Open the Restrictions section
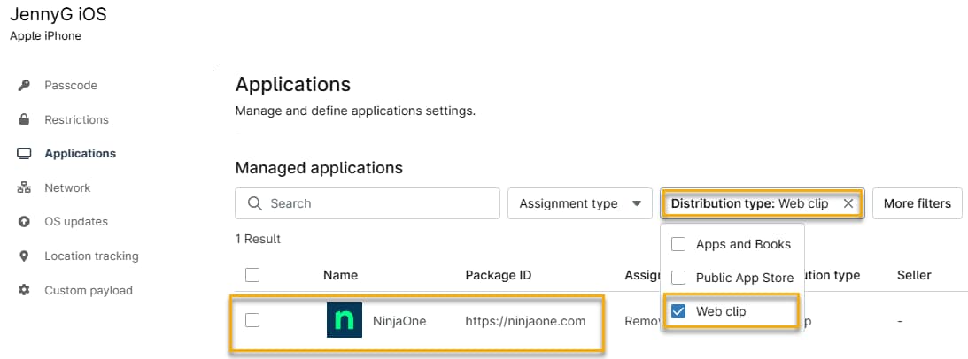This screenshot has width=968, height=359. [x=76, y=119]
